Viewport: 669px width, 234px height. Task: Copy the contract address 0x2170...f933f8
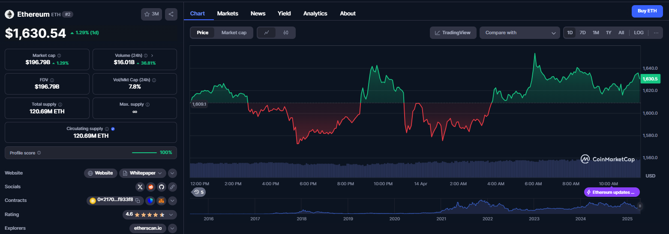138,200
